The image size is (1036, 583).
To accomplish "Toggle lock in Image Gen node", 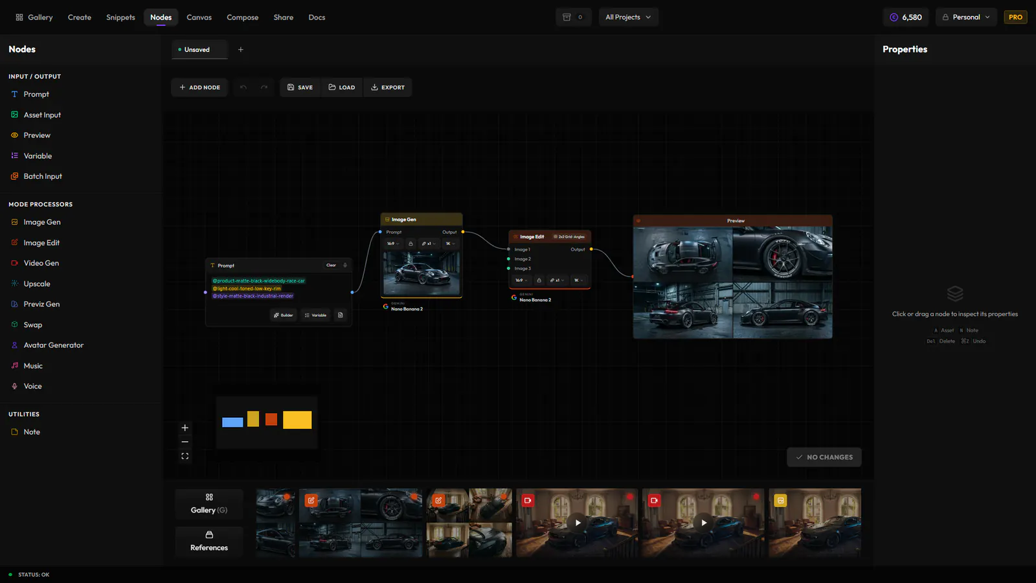I will 411,244.
